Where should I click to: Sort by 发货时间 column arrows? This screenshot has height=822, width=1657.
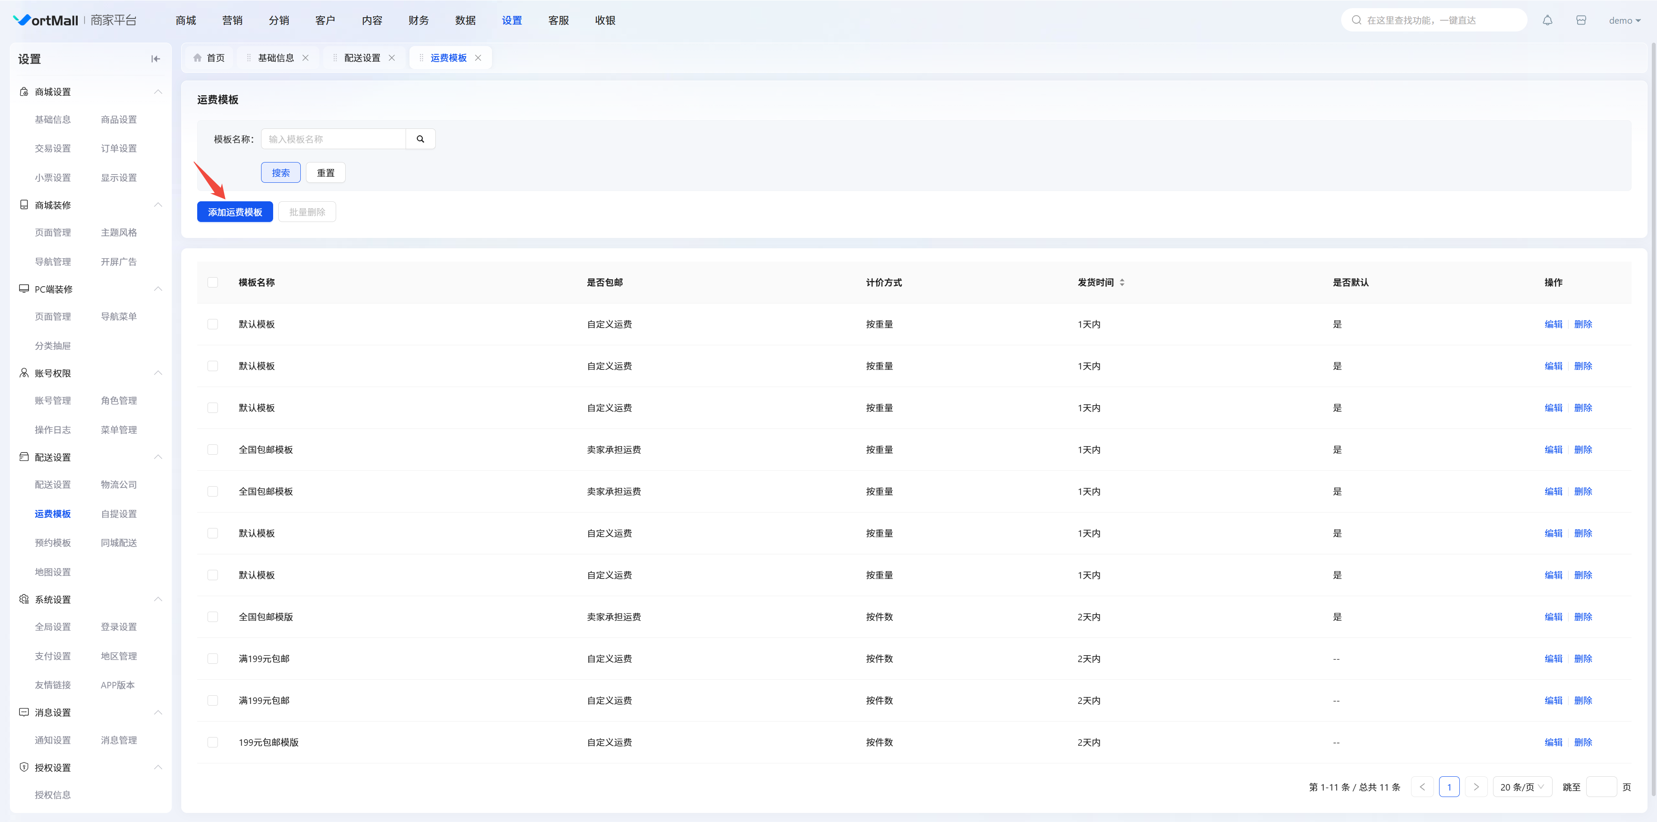[1122, 283]
